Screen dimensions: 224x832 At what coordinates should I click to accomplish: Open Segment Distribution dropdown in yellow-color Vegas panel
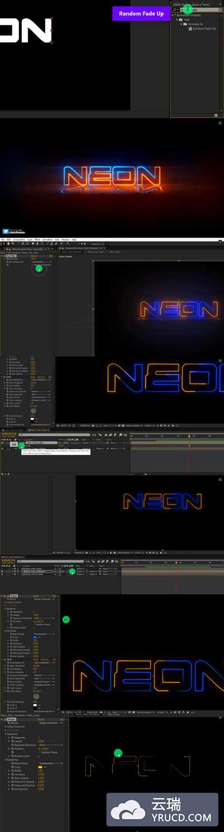click(51, 745)
